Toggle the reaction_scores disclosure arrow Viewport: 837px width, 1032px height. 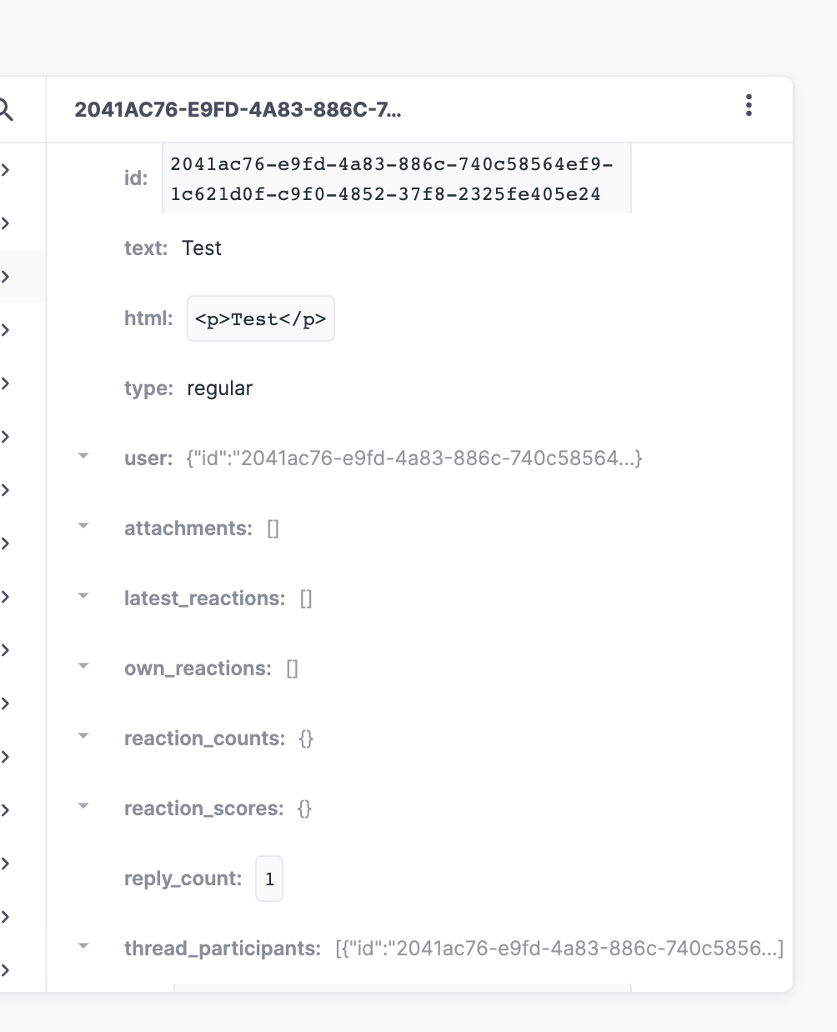(x=83, y=805)
